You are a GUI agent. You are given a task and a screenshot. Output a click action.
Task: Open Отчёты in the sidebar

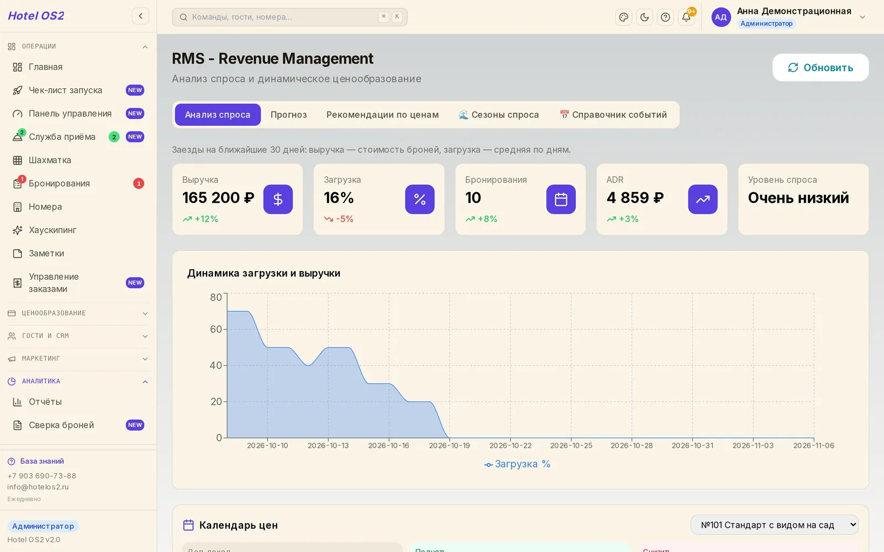[x=78, y=402]
